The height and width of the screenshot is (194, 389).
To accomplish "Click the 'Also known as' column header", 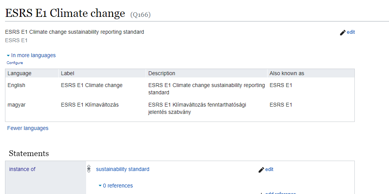I will click(x=287, y=73).
